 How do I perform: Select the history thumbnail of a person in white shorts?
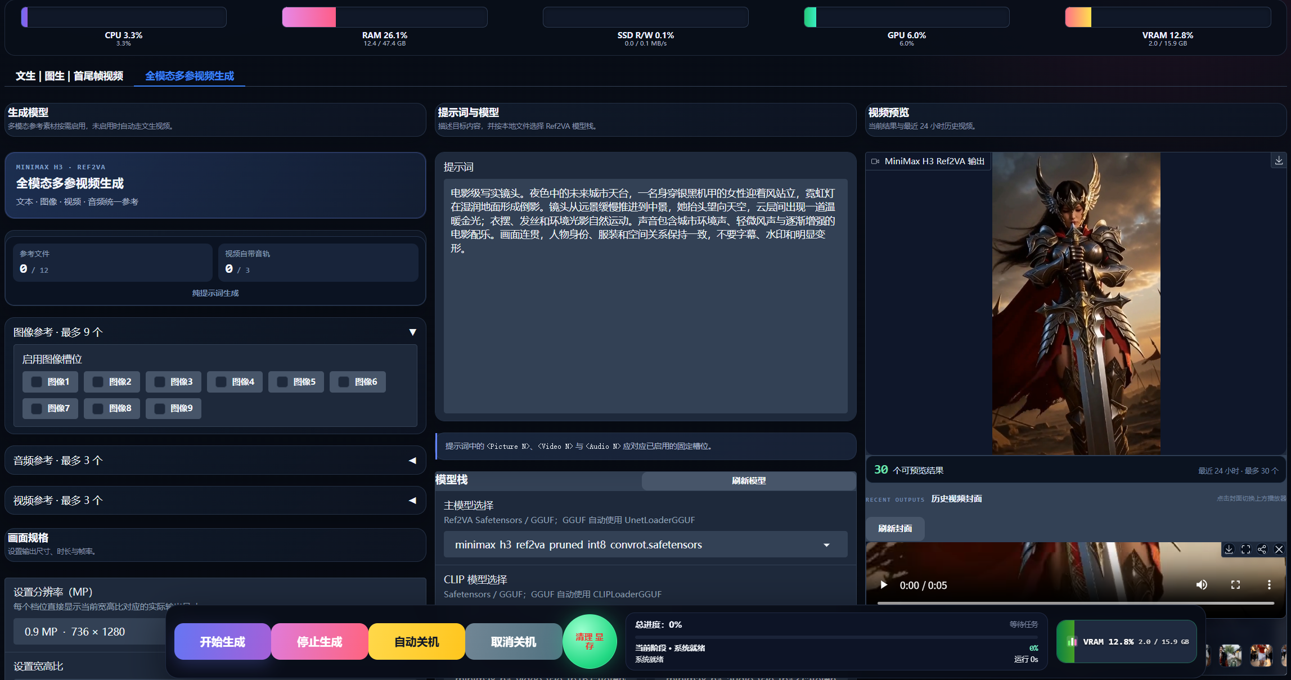click(x=1261, y=656)
